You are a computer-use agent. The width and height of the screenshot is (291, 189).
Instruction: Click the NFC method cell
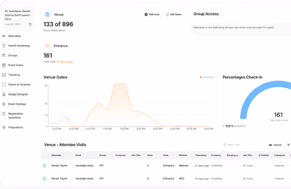pos(181,179)
